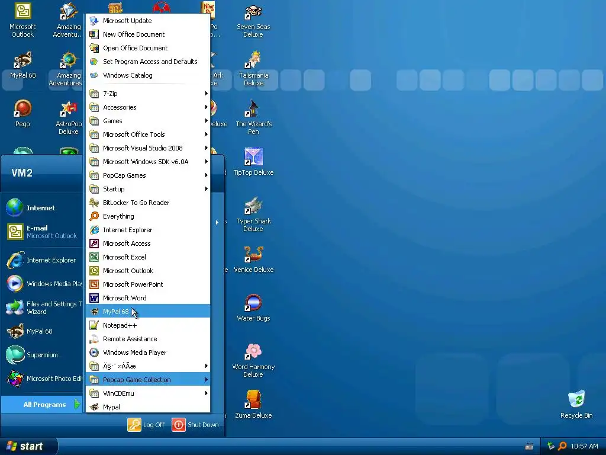Open Zuma Deluxe desktop shortcut
This screenshot has width=606, height=455.
[x=253, y=405]
